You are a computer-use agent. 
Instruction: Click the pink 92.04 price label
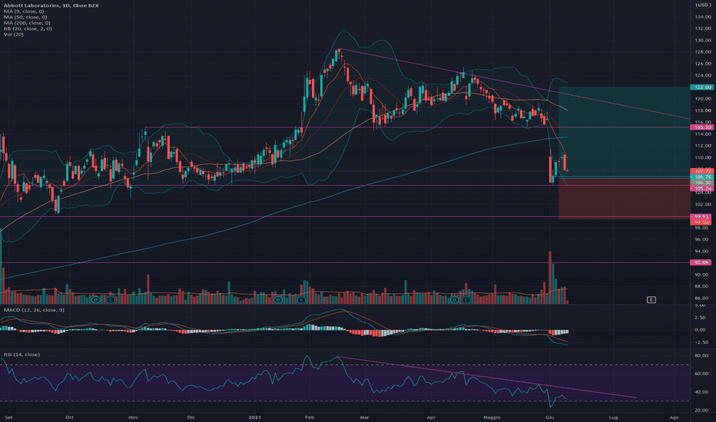pos(702,262)
